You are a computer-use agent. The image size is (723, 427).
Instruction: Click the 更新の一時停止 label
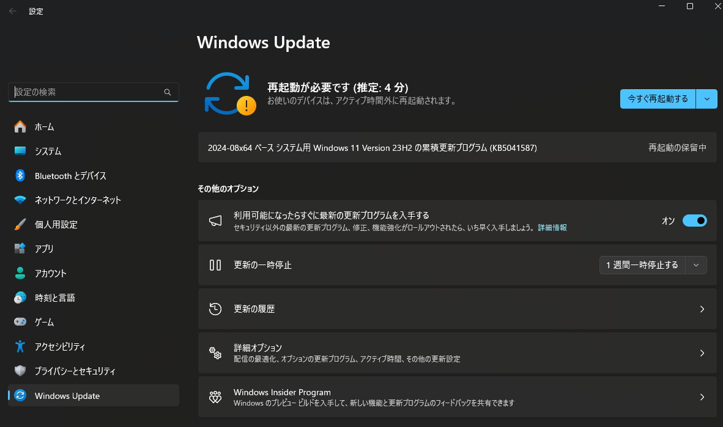(x=262, y=265)
